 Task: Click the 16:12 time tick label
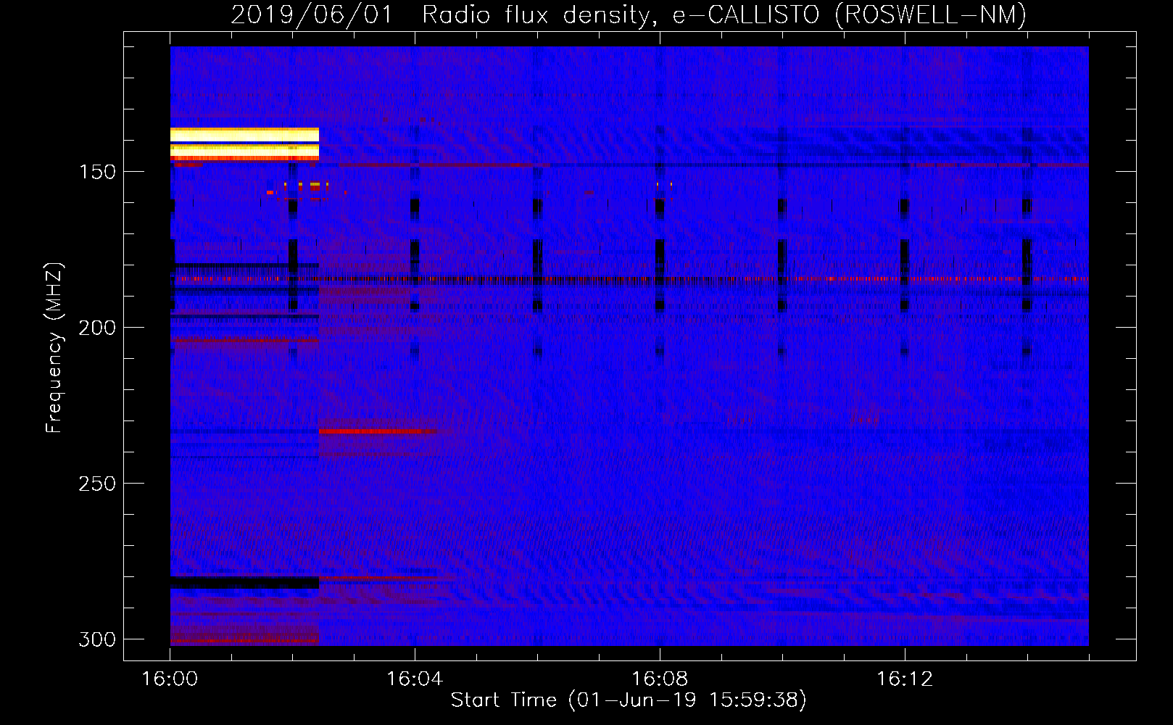click(905, 679)
